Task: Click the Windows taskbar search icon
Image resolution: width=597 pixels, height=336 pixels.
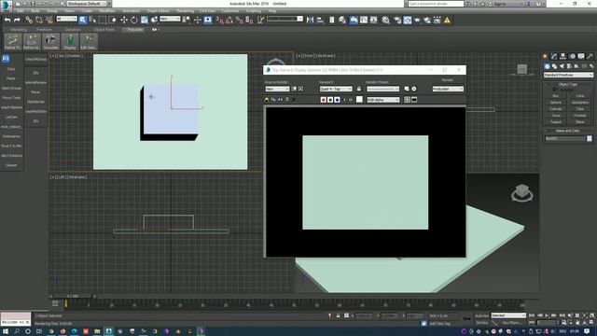Action: coord(17,331)
